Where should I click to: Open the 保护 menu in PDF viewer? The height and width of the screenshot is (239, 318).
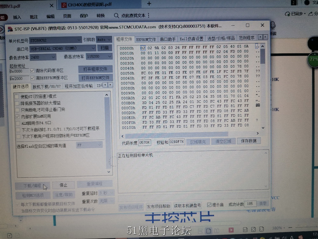pos(84,16)
